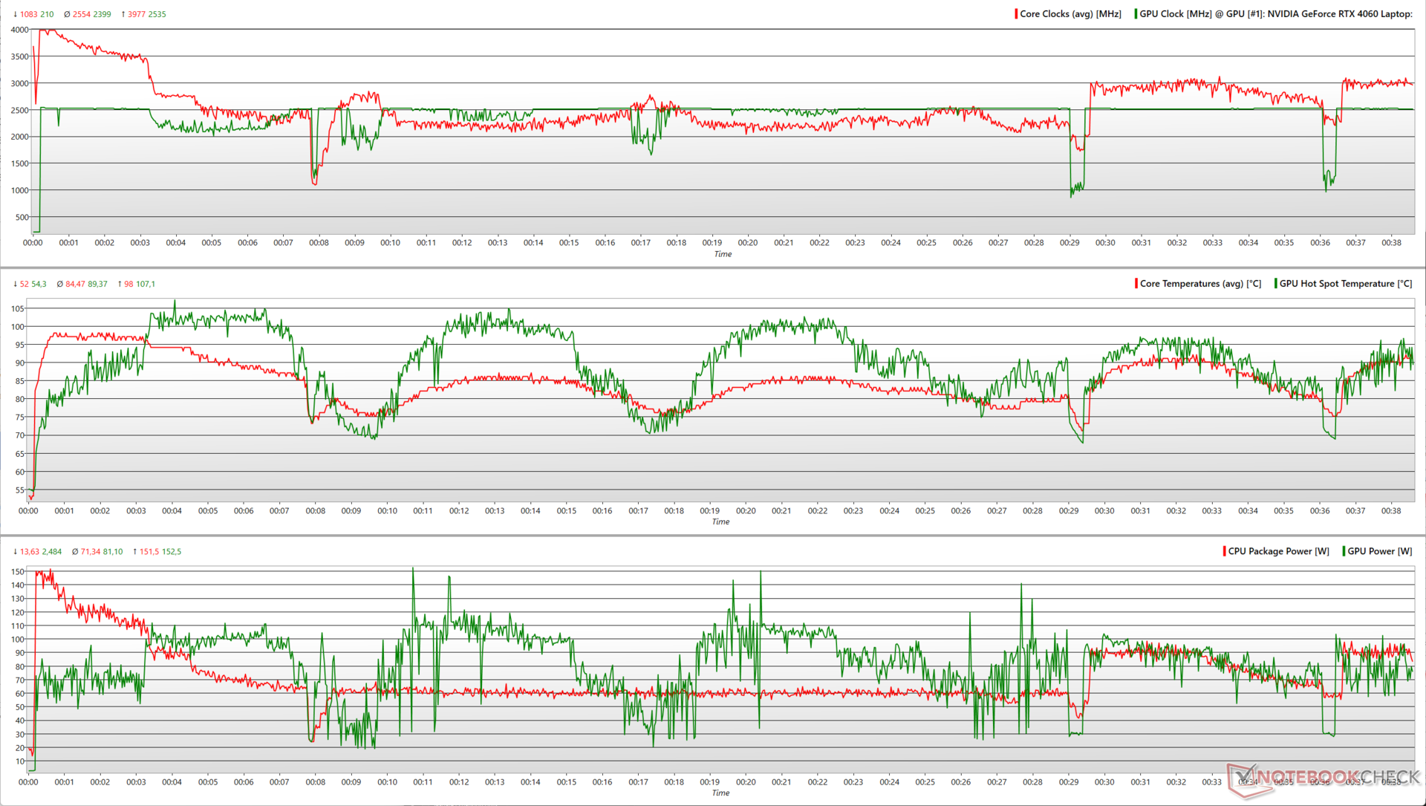Viewport: 1426px width, 806px height.
Task: Click the Time axis label under clock graph
Action: click(x=723, y=254)
